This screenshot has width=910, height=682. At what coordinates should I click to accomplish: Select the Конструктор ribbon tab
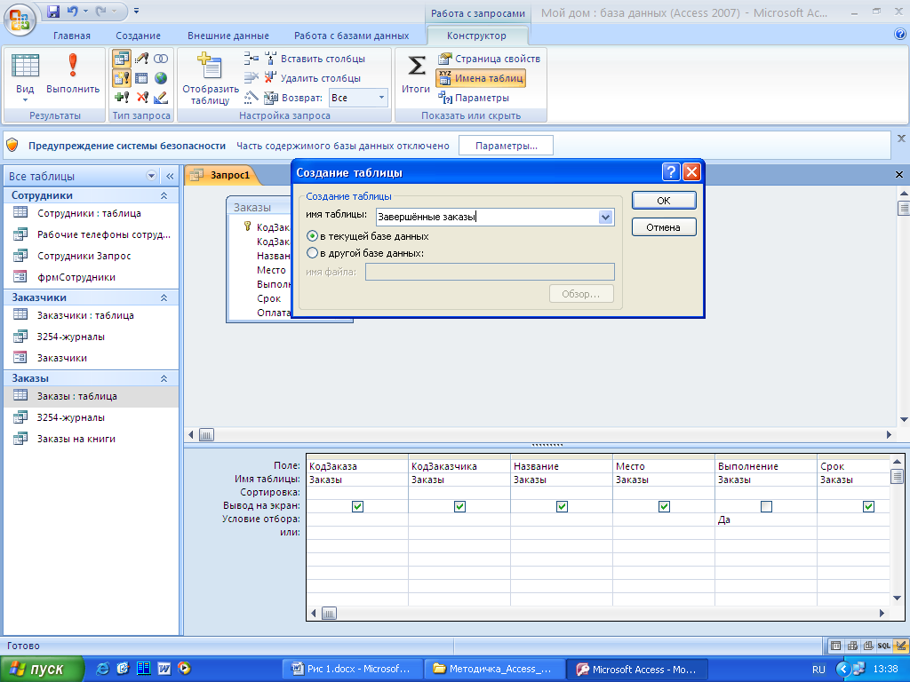pos(476,36)
